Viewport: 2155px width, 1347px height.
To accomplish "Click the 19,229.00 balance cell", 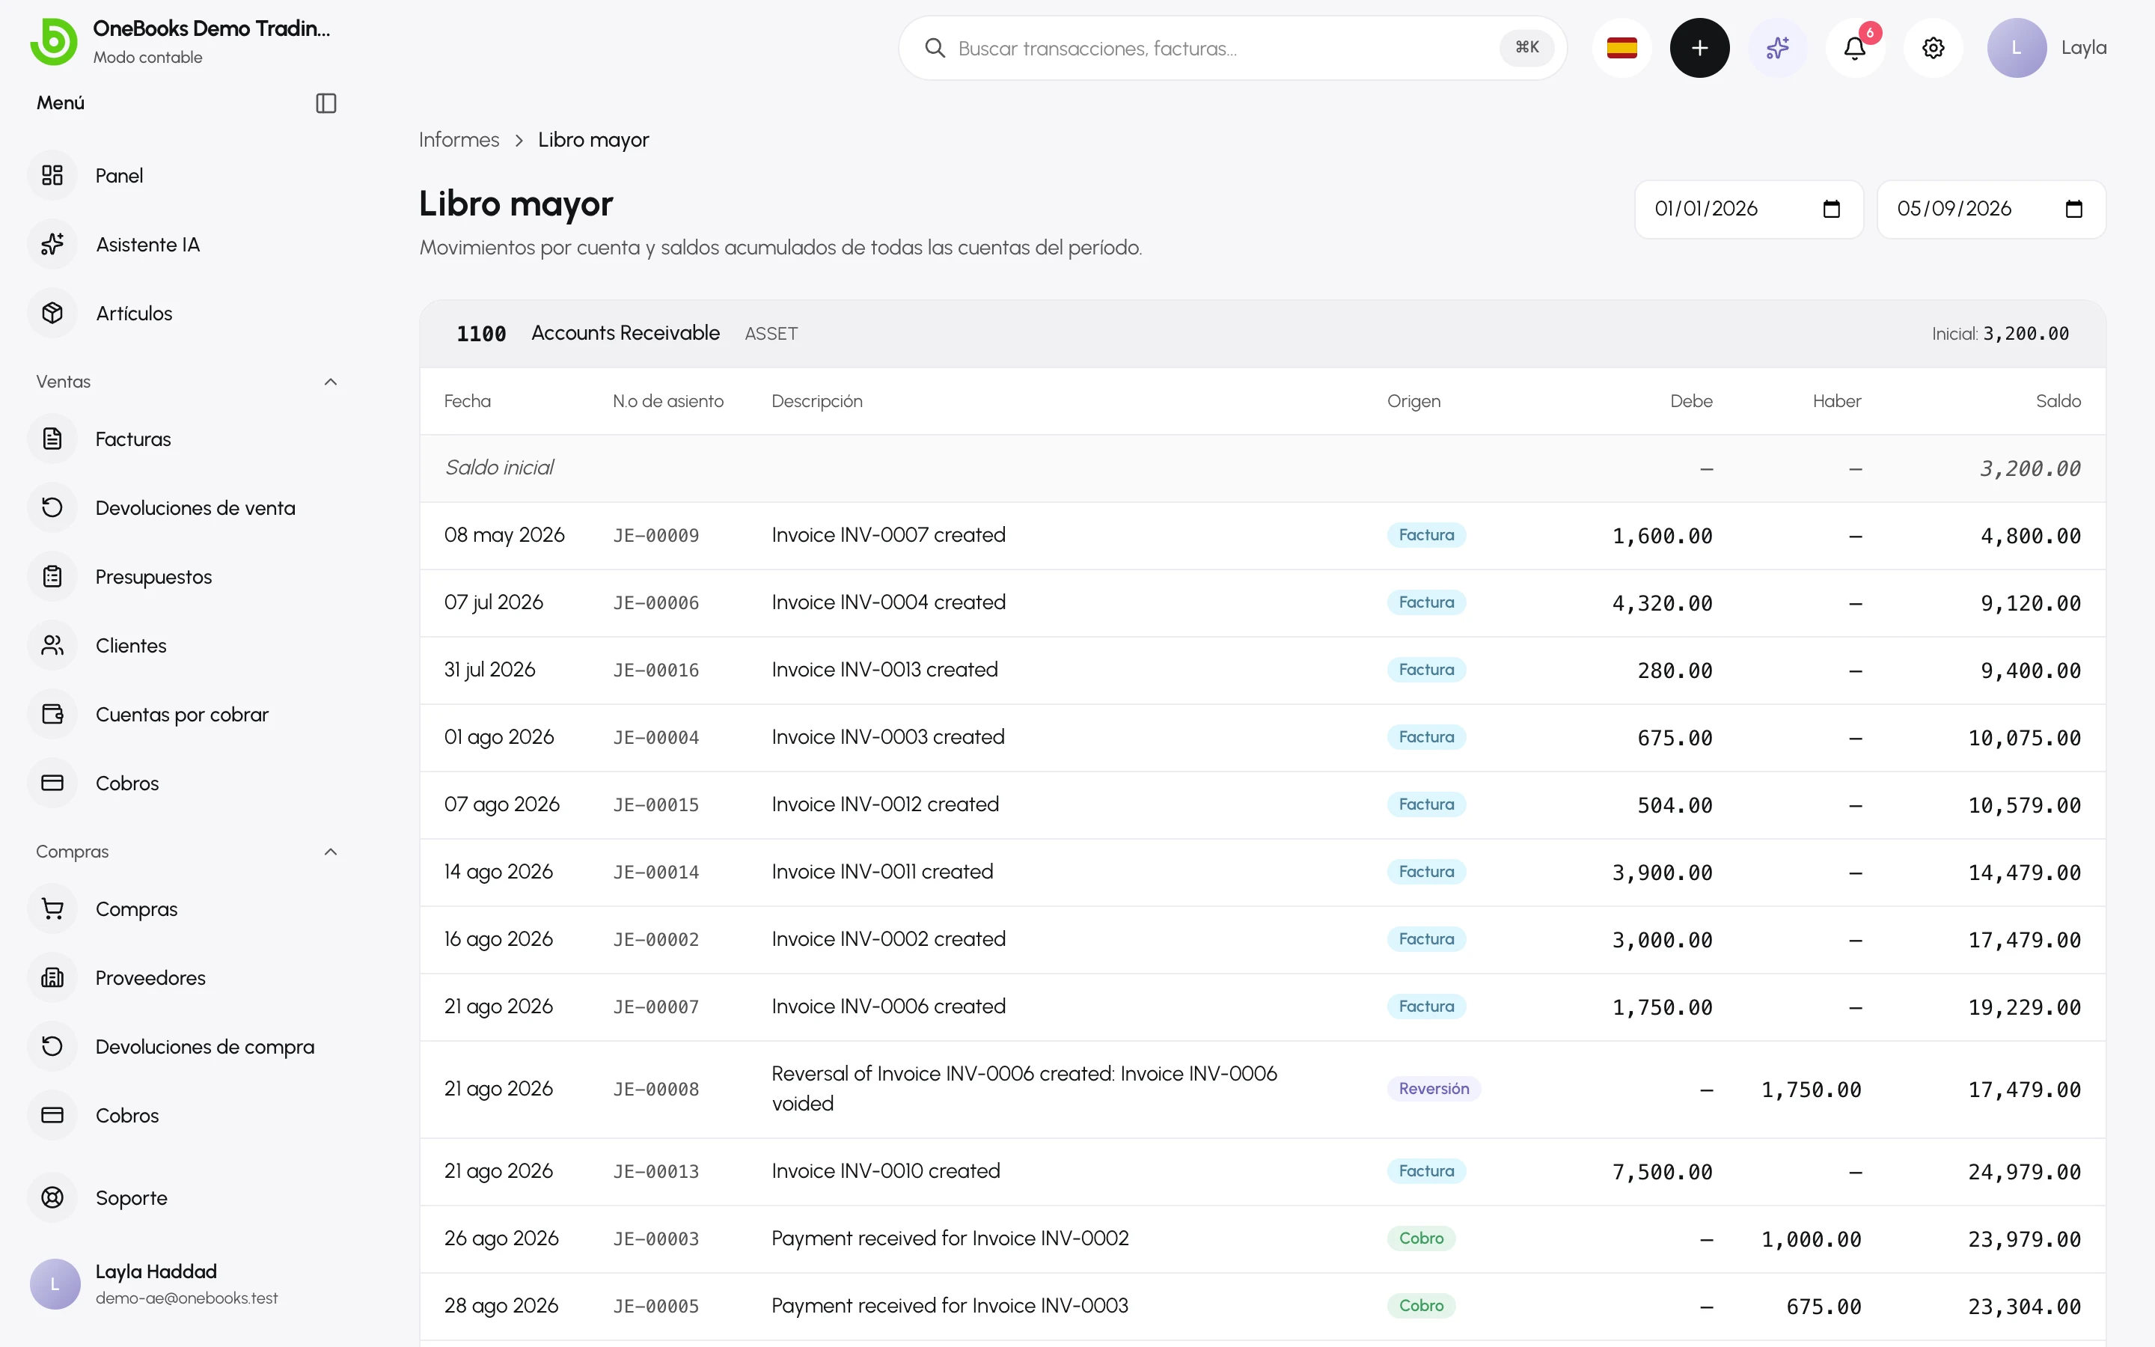I will [2024, 1007].
